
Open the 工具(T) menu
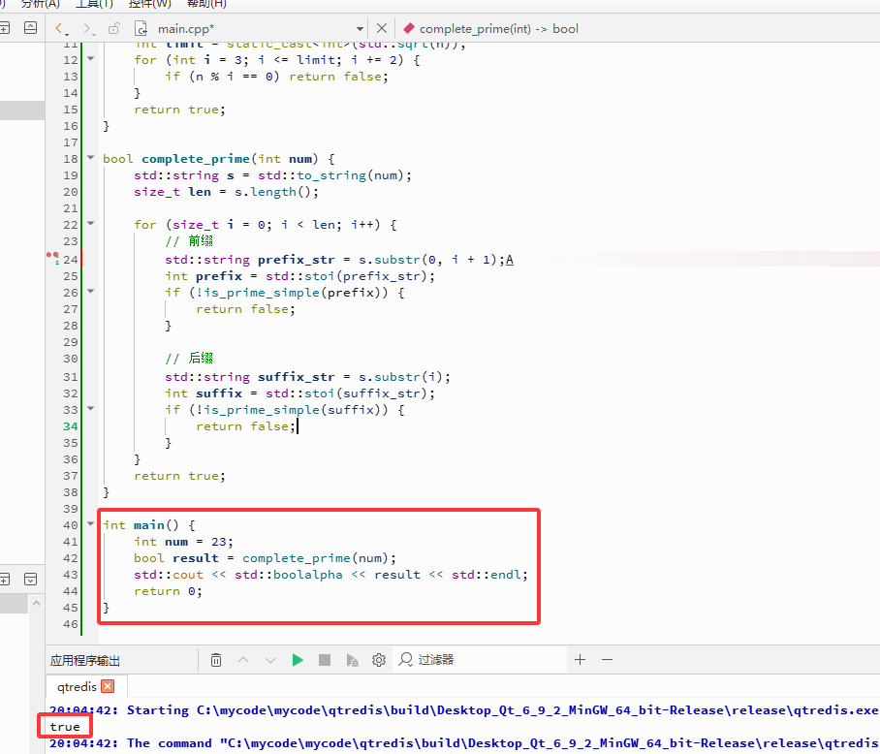94,4
